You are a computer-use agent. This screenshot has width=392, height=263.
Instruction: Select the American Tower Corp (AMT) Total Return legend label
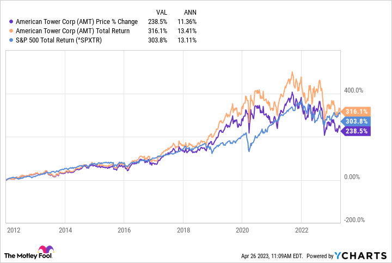click(x=73, y=31)
